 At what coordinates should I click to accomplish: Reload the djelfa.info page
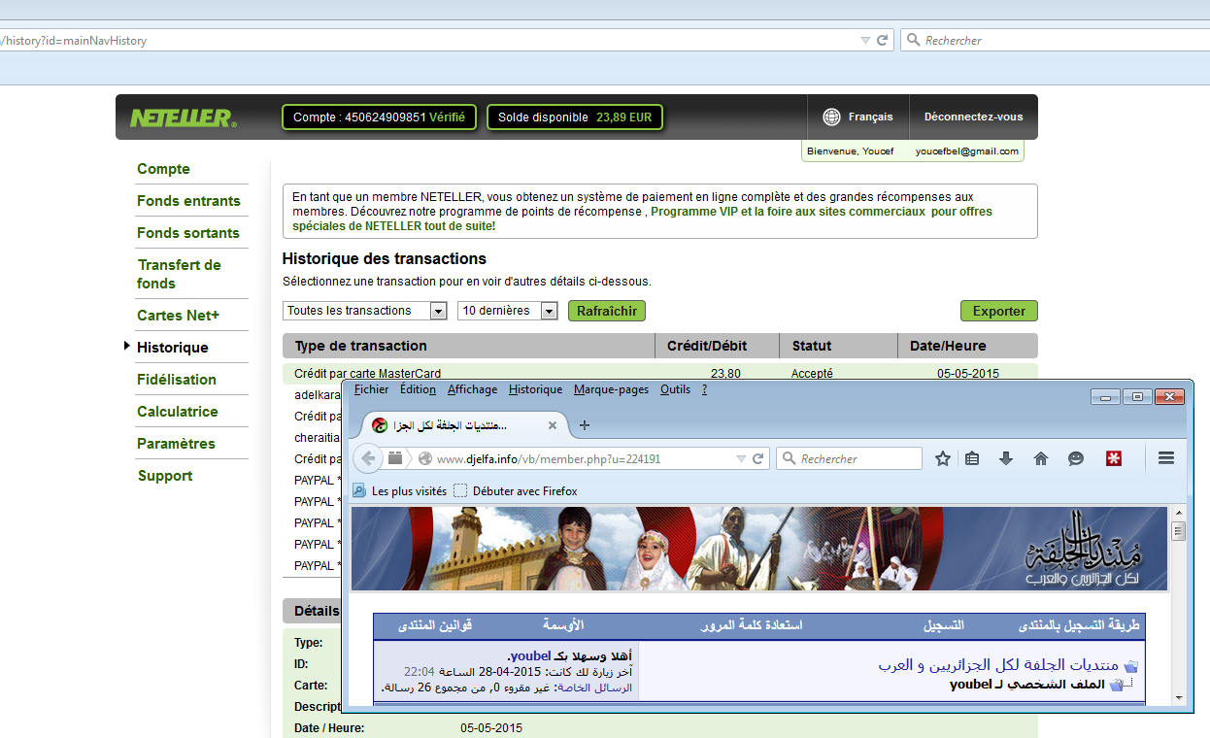758,458
